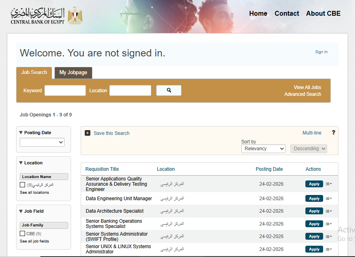Screen dimensions: 355x257
Task: Open actions menu icon for Data Engineering Unit Manager
Action: pos(328,199)
